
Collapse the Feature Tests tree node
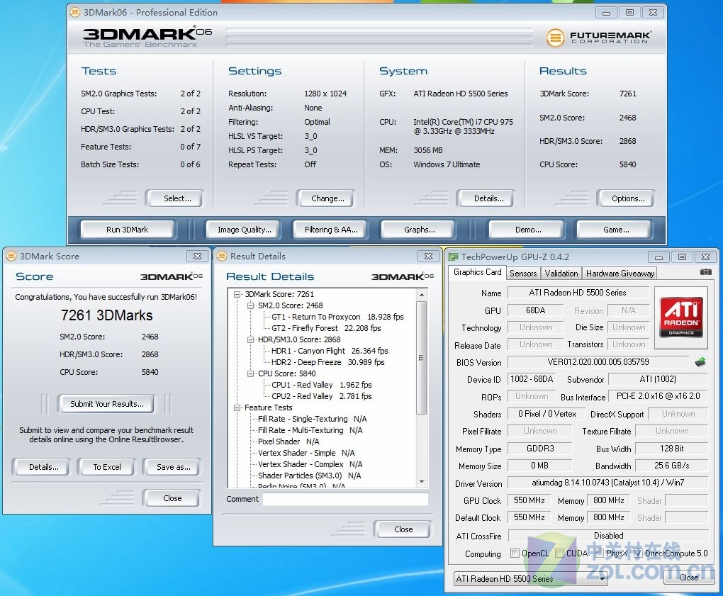237,407
